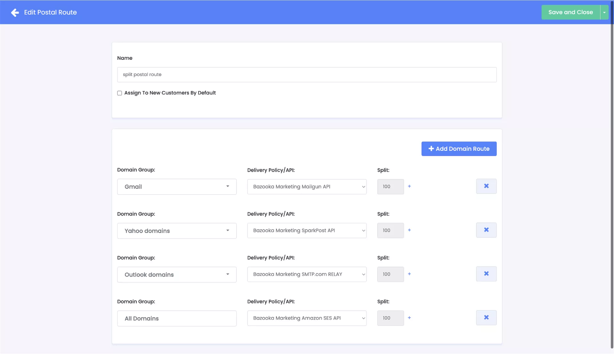Change the SparkPost API delivery policy

(306, 230)
